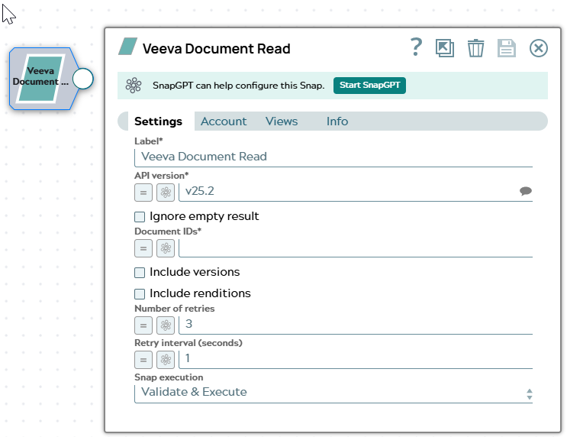Toggle expression for Retry interval
This screenshot has width=567, height=437.
click(143, 360)
